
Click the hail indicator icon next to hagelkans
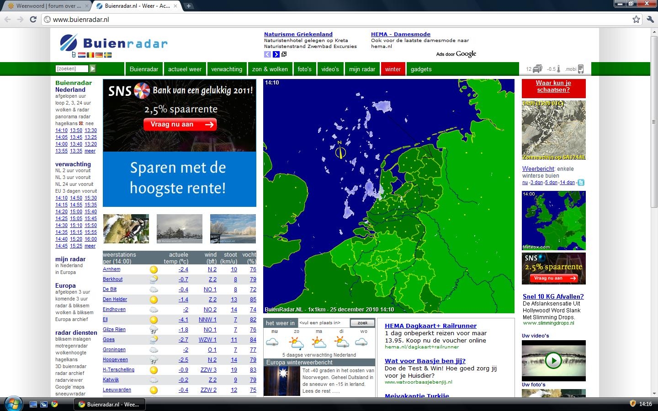(x=81, y=123)
